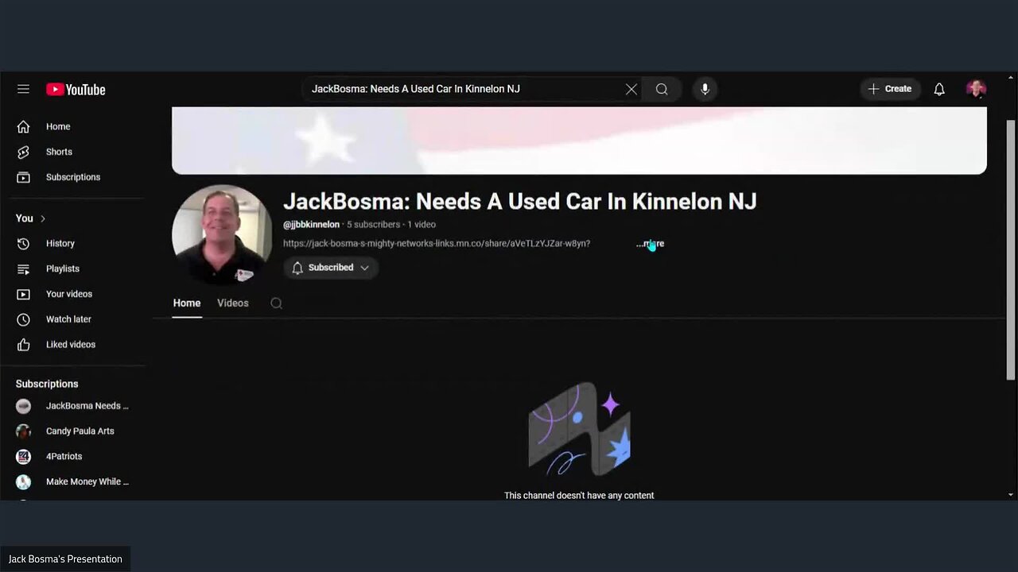1018x572 pixels.
Task: Start voice search with the microphone
Action: tap(705, 89)
